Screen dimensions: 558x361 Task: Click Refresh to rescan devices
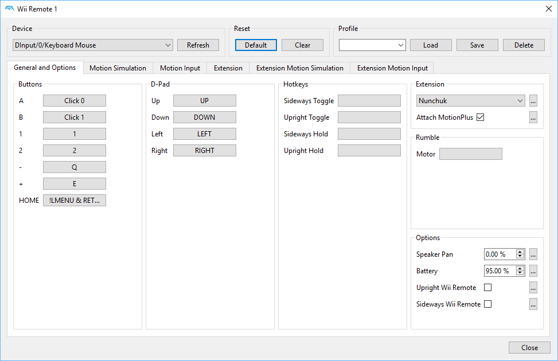click(198, 45)
